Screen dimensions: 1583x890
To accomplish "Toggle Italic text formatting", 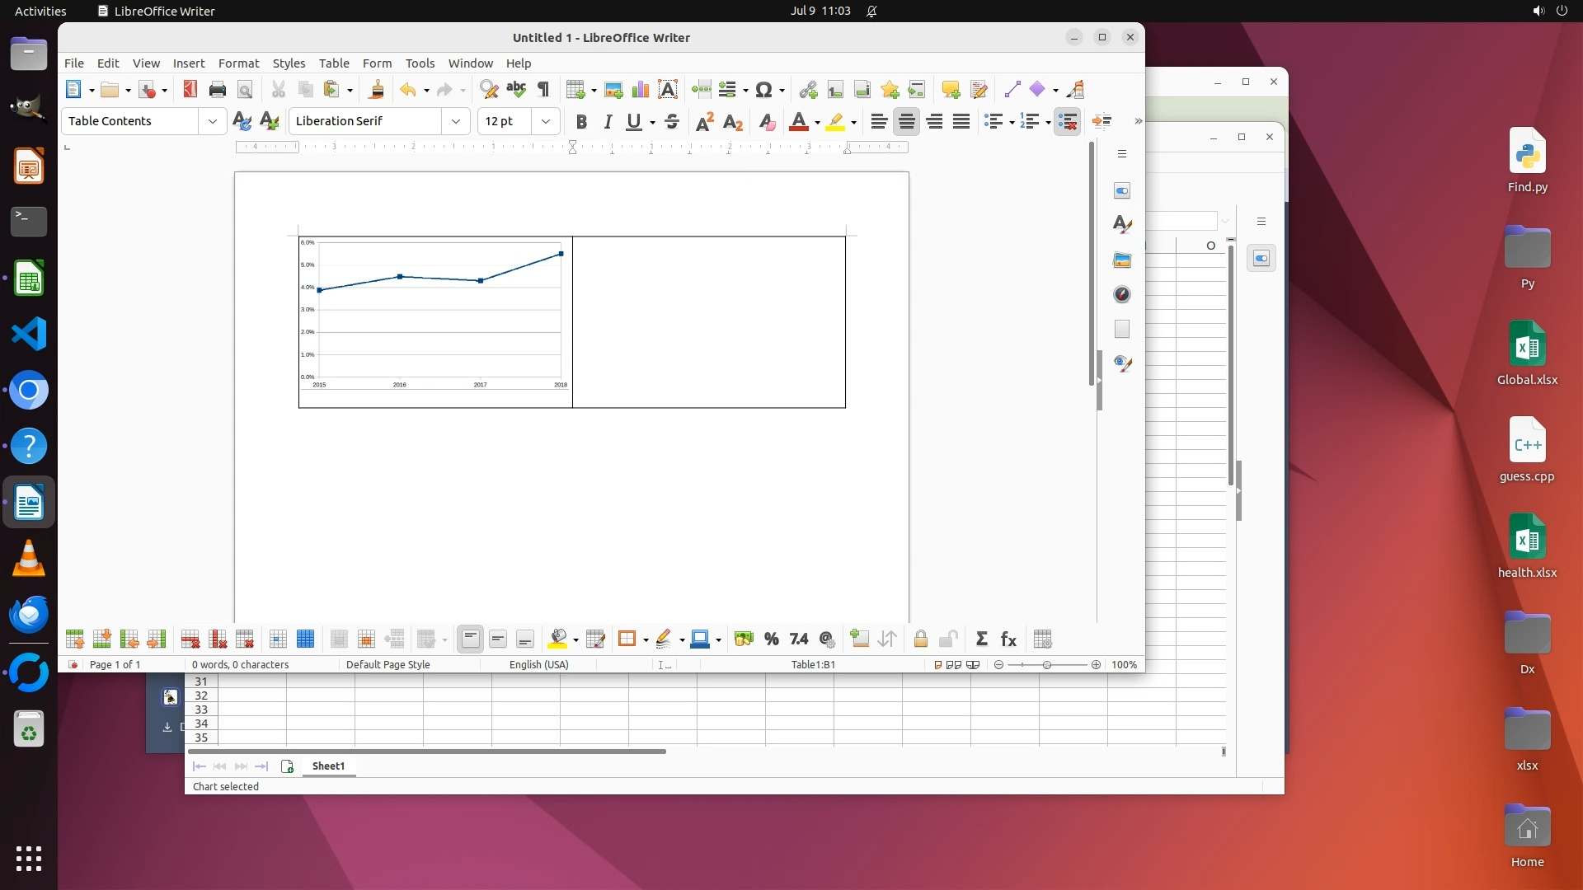I will pyautogui.click(x=608, y=122).
